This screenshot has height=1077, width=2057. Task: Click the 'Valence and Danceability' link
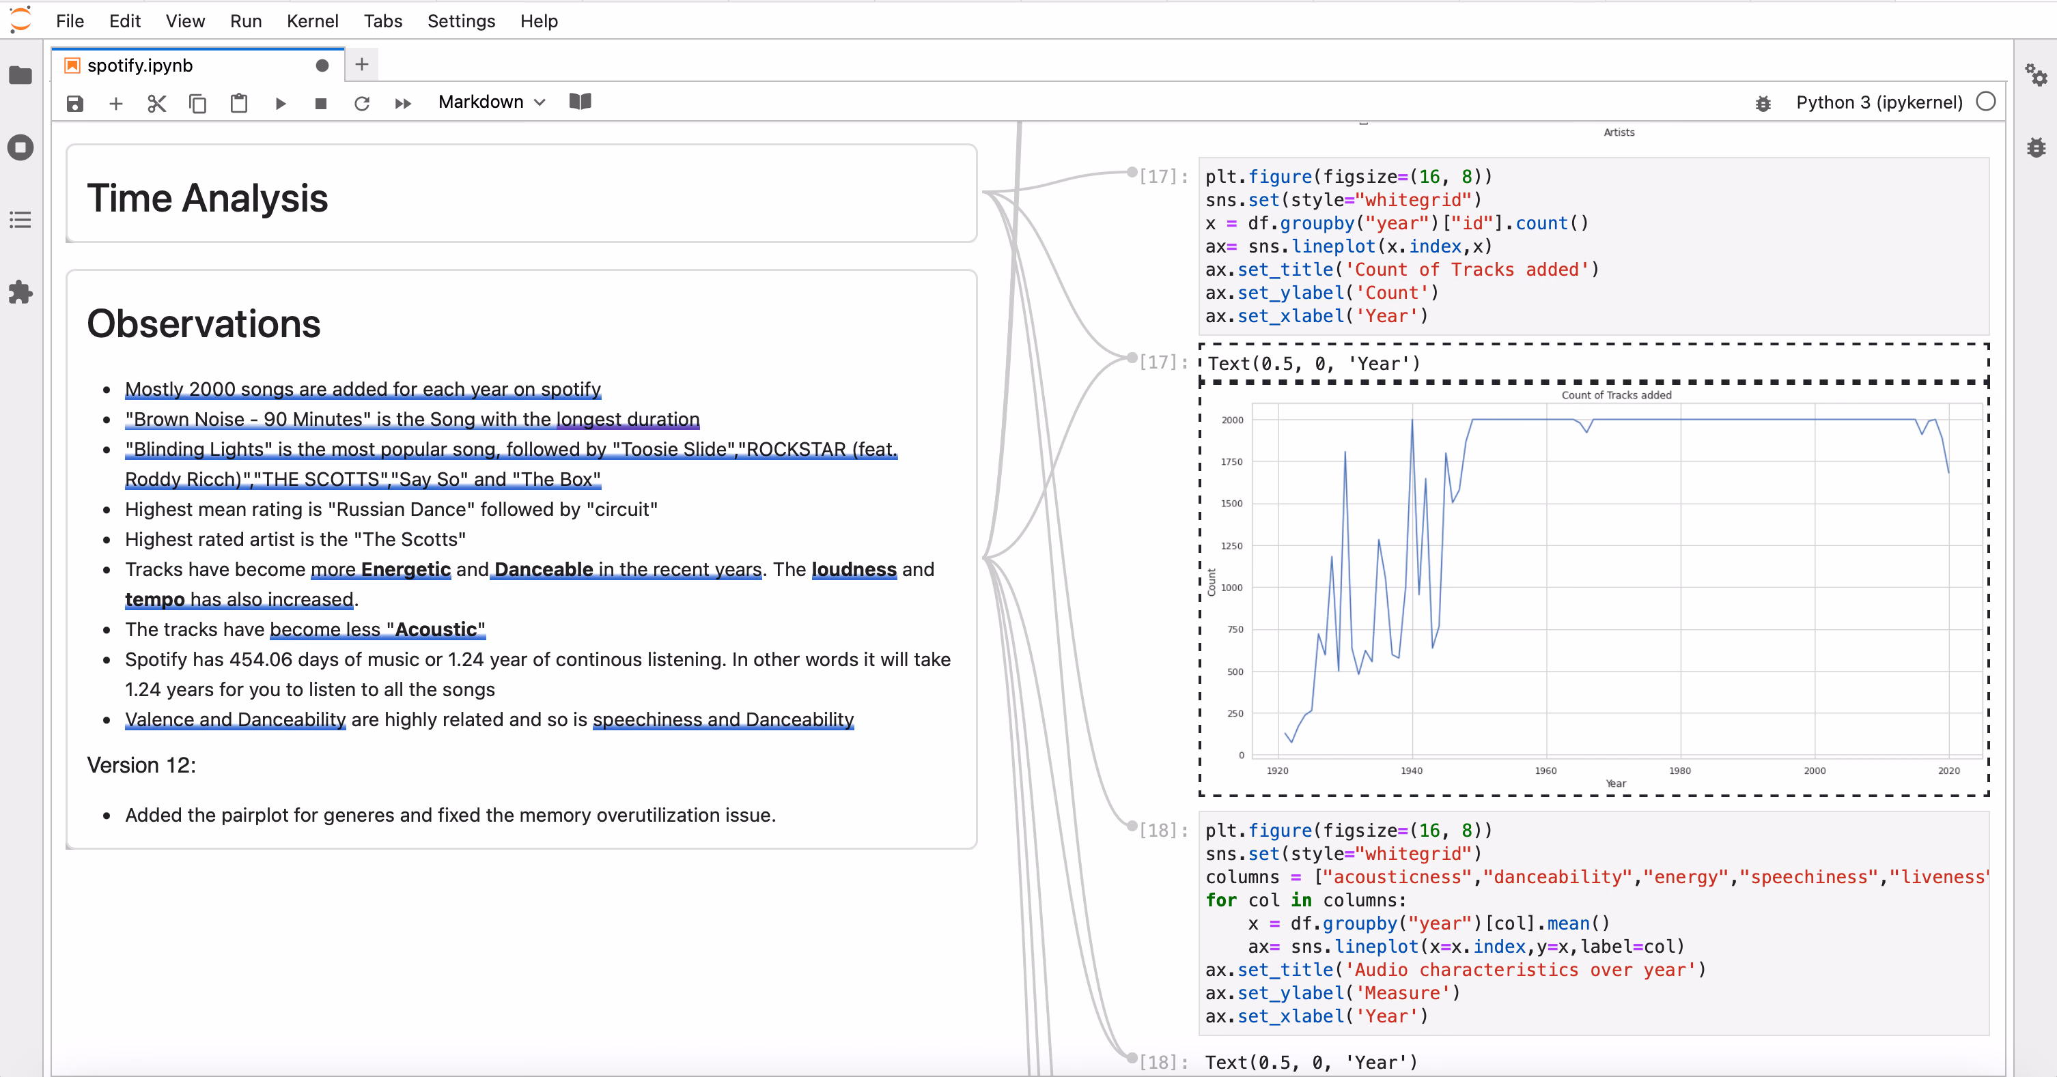(236, 719)
